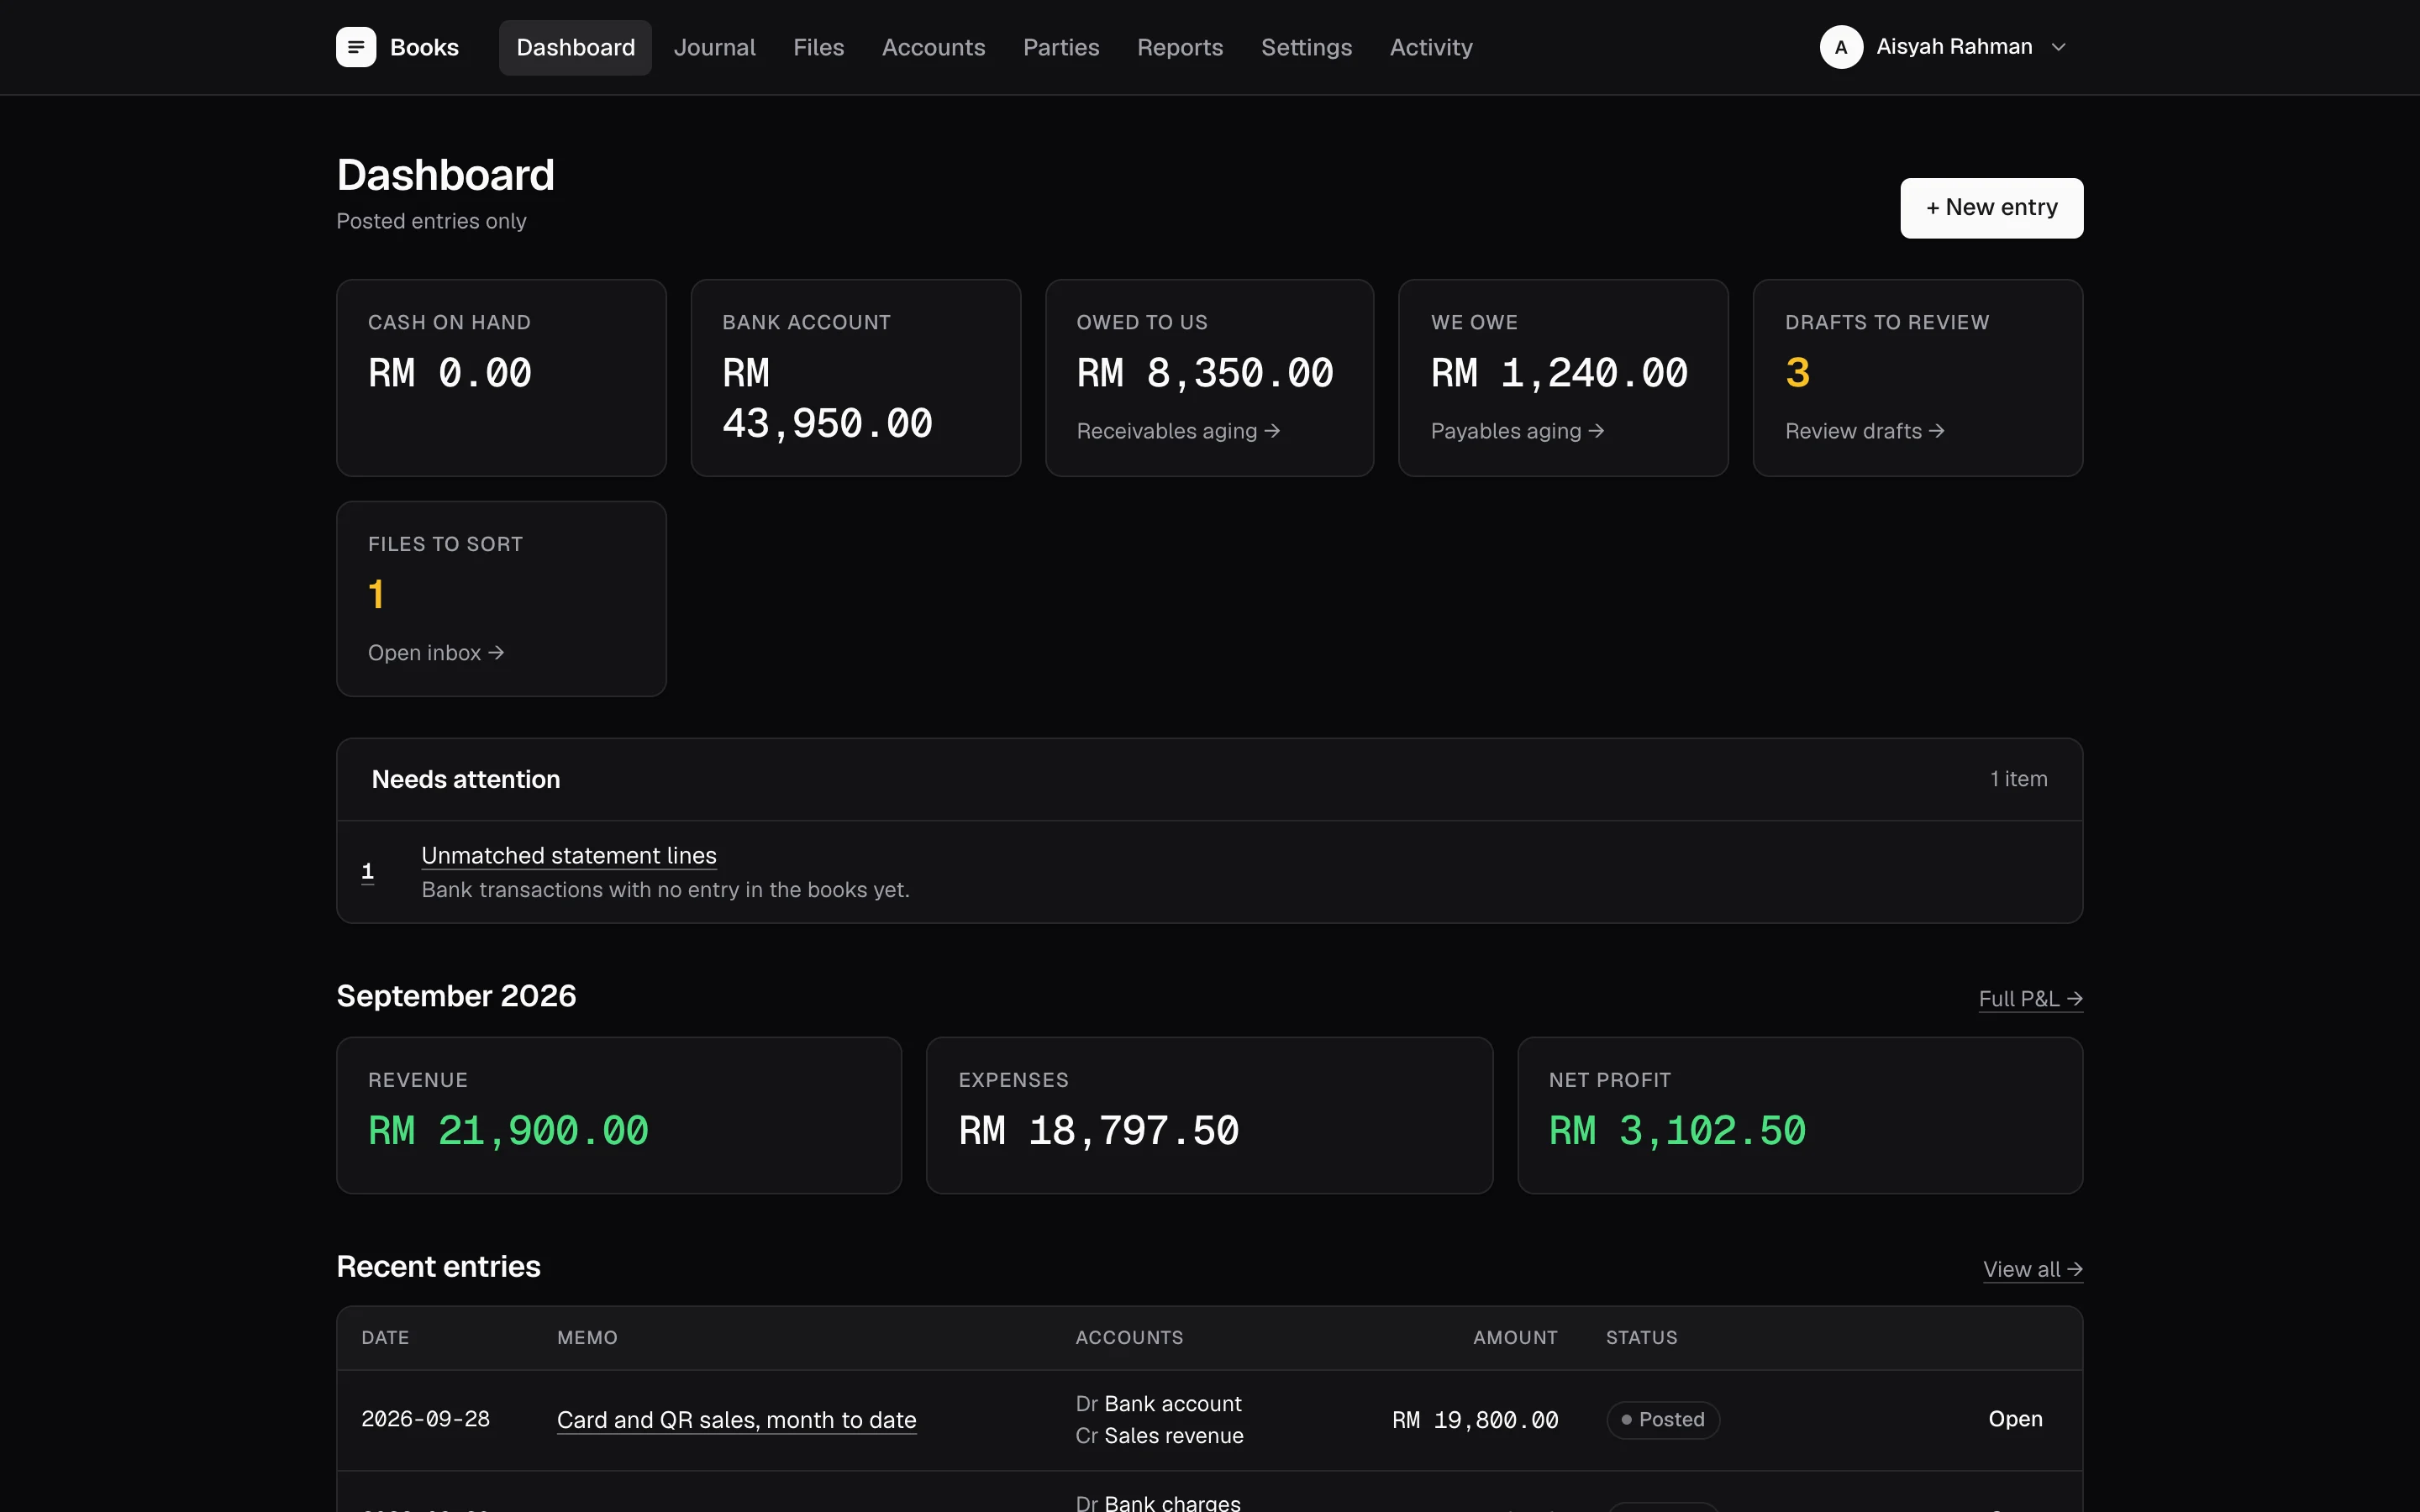The height and width of the screenshot is (1512, 2420).
Task: Click the Bank account RM 43,950.00 value
Action: click(827, 399)
